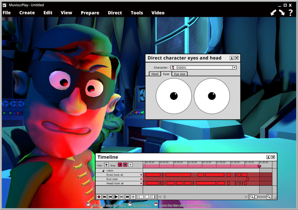Pin the Direct character eyes and head window

point(231,58)
